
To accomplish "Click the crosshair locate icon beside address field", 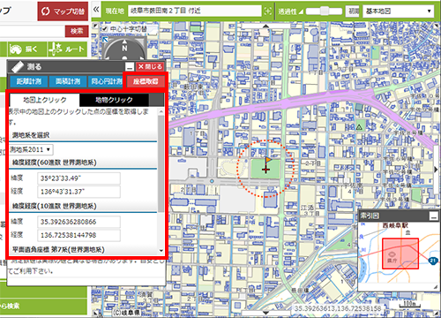I will pos(268,11).
